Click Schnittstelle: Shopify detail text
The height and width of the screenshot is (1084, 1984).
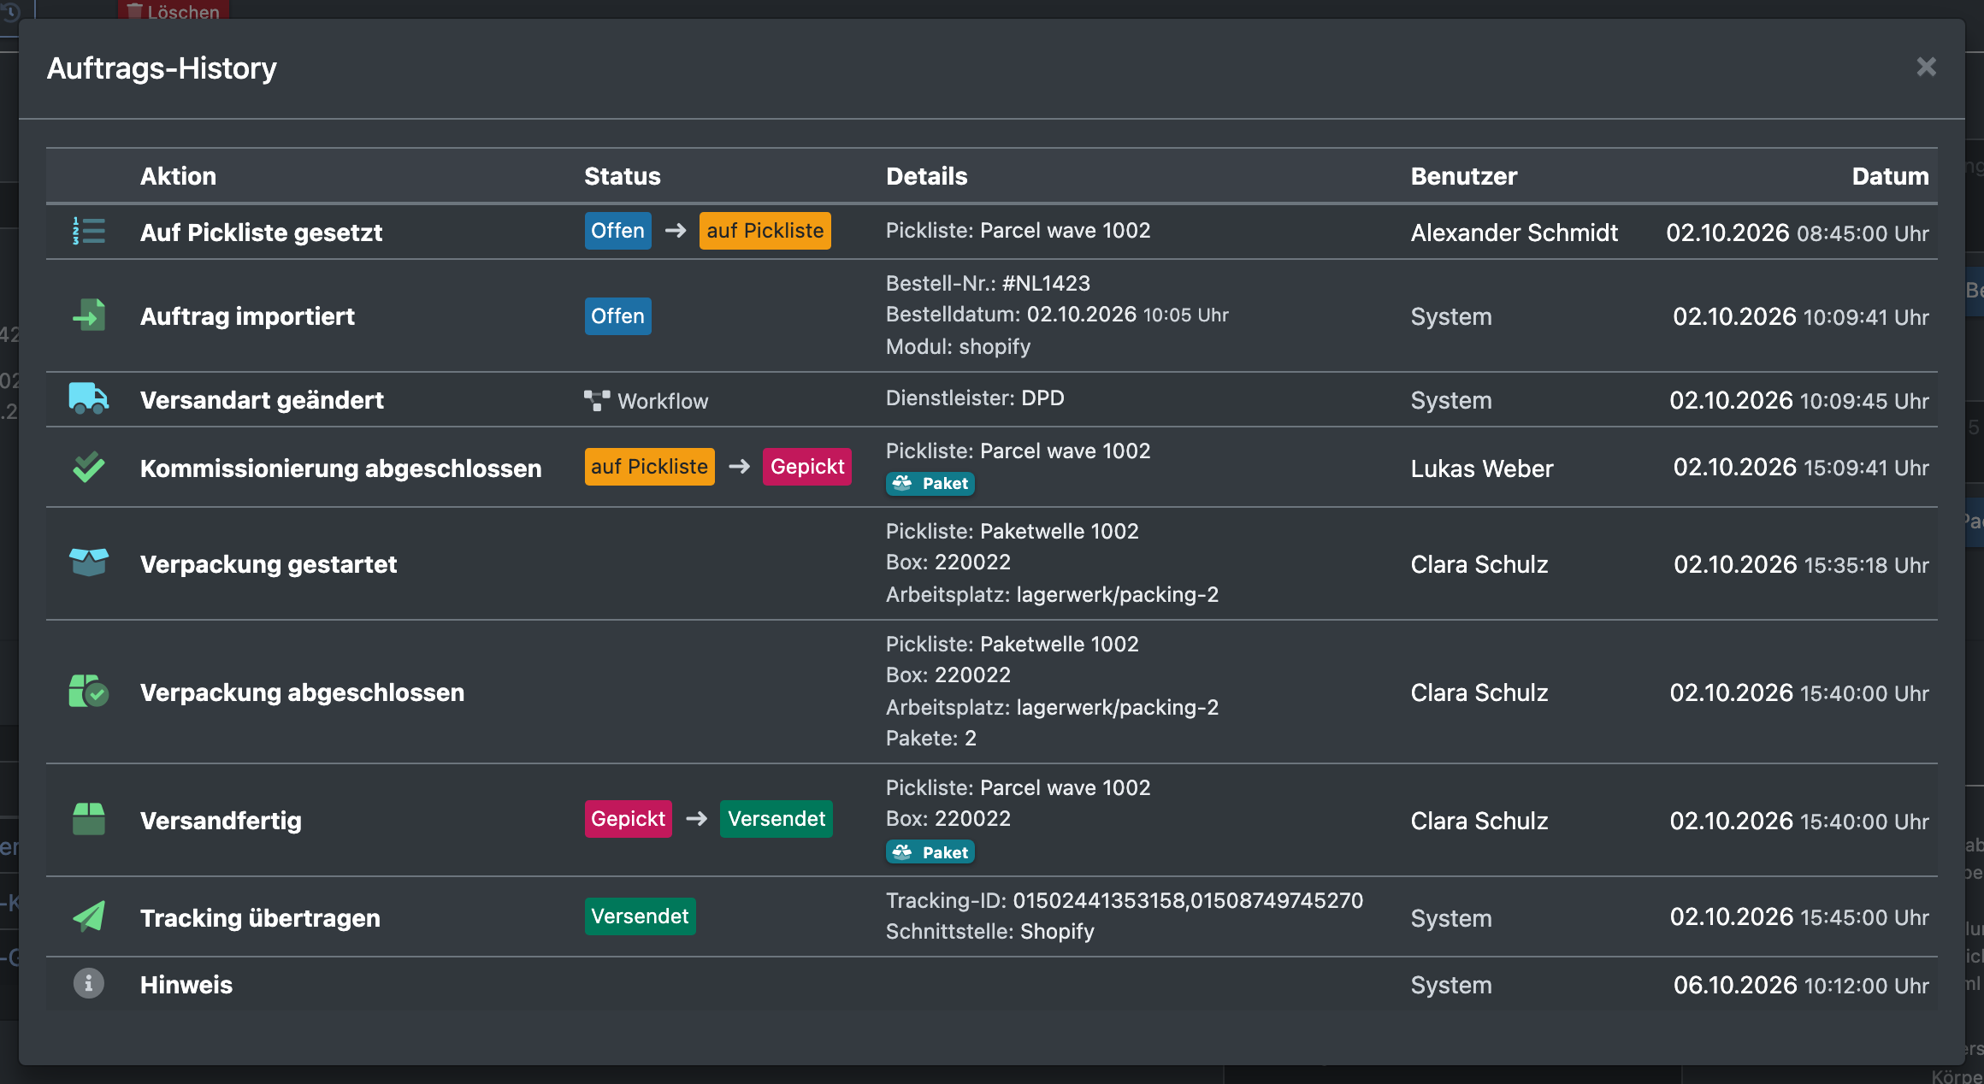pos(989,931)
